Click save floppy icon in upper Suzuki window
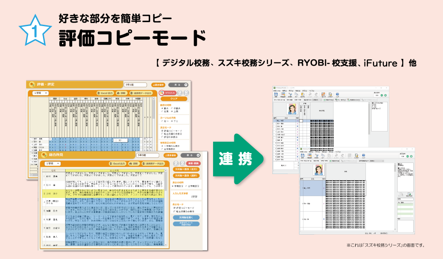Viewport: 443px width, 259px height. [276, 95]
